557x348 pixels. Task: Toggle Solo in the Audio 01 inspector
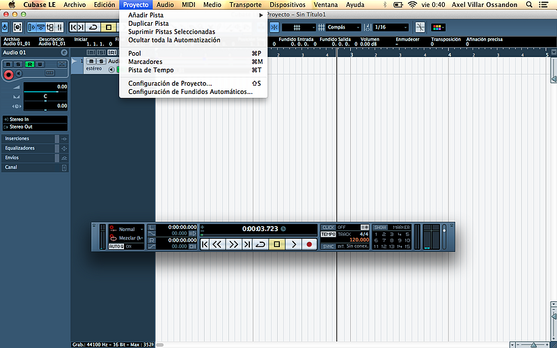(x=19, y=64)
